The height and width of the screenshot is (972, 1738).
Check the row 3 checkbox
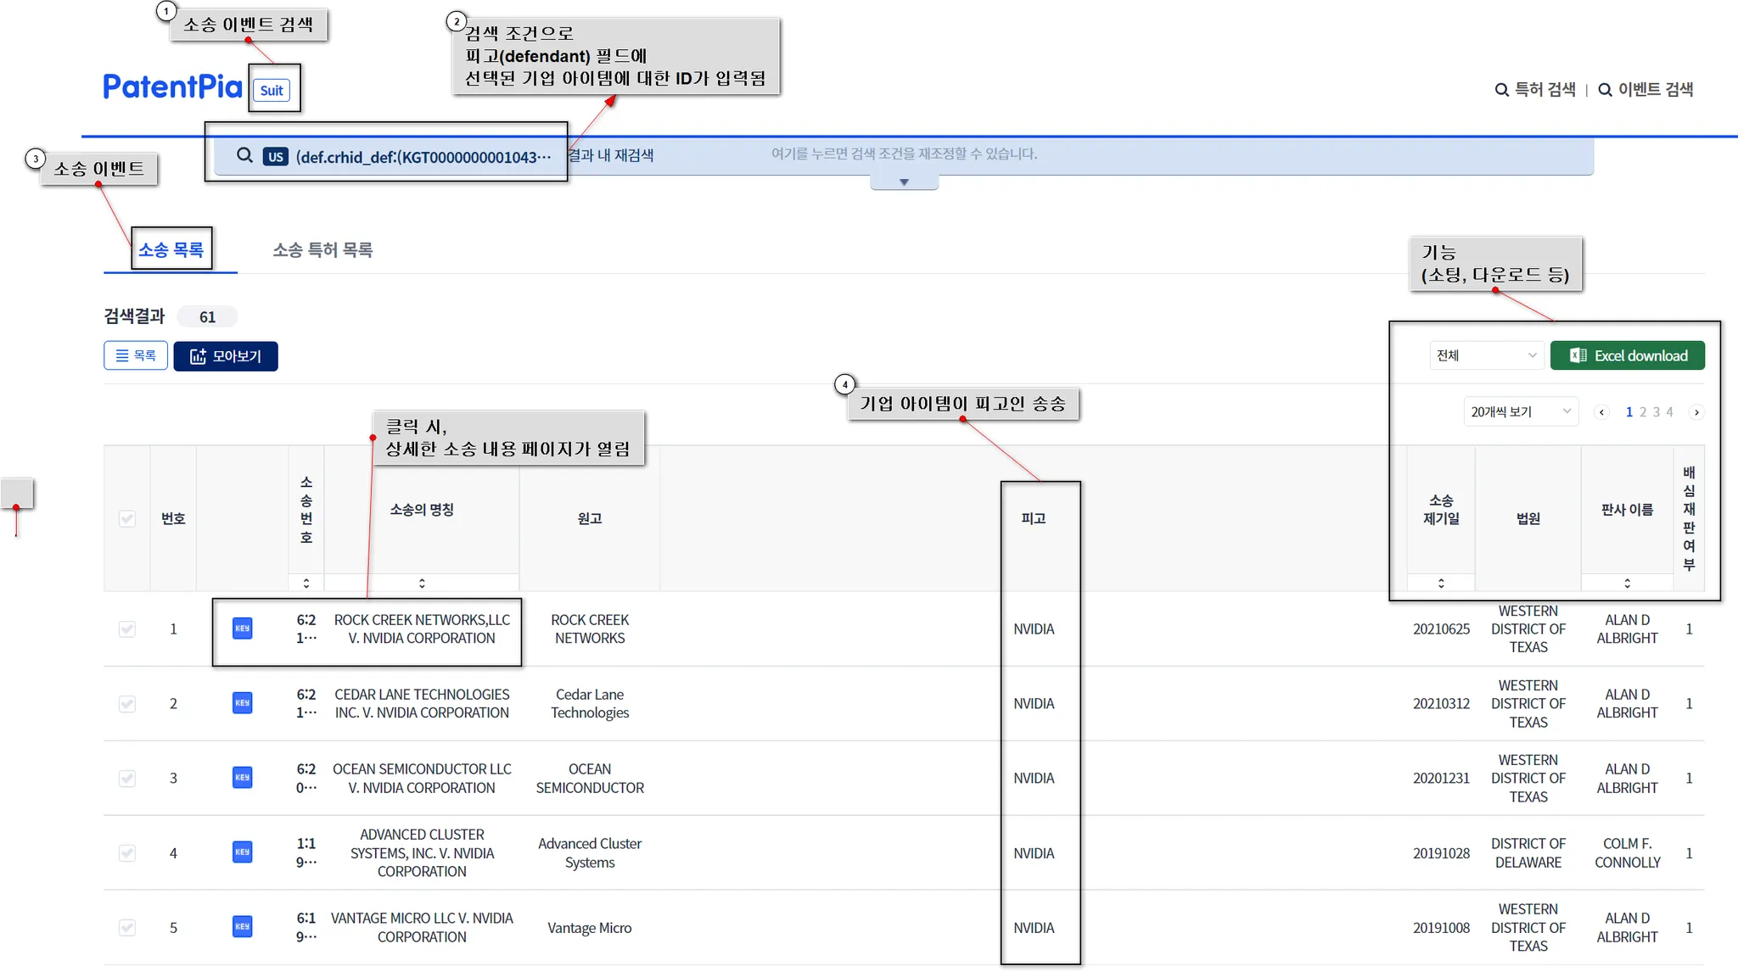(127, 778)
